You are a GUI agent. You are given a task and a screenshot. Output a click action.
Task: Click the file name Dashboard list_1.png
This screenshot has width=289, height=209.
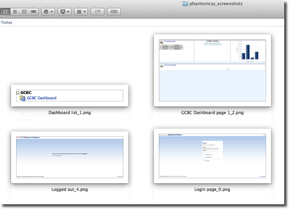[x=70, y=113]
